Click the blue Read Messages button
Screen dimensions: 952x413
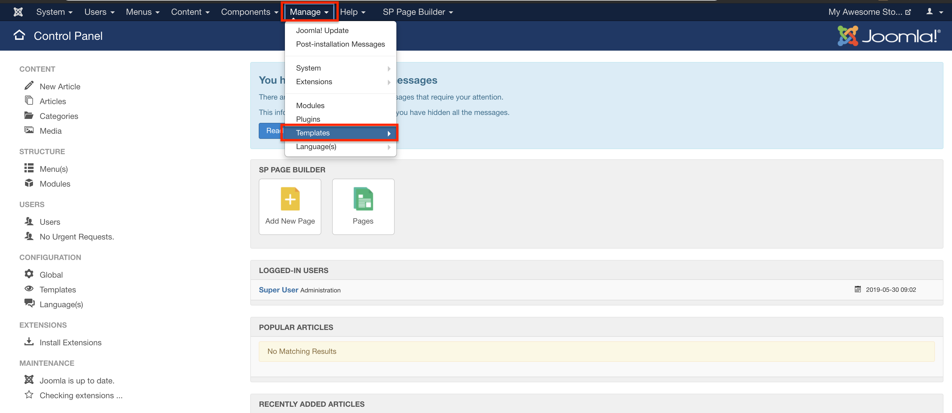tap(272, 131)
